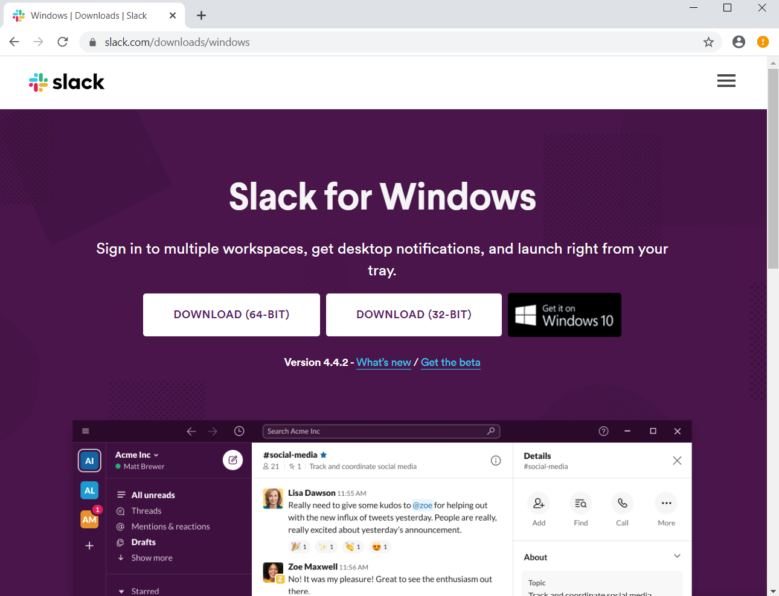Toggle the star on the #social-media channel
The height and width of the screenshot is (596, 779).
point(323,455)
